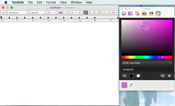The image size is (175, 106).
Task: Click the document proxy icon in title bar
Action: pos(48,8)
